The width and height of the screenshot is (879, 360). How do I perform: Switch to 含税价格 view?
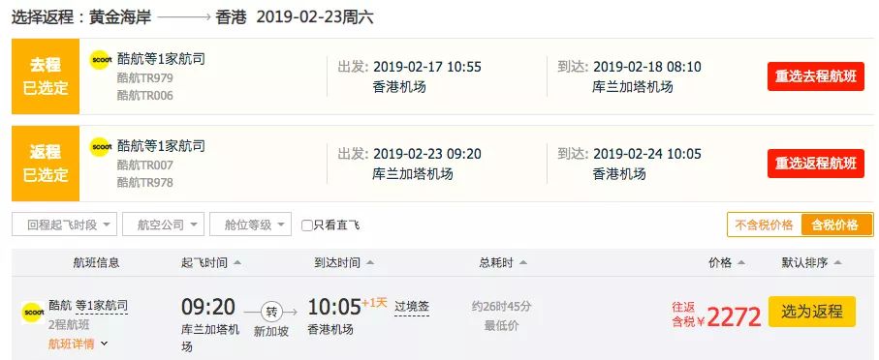[x=835, y=225]
